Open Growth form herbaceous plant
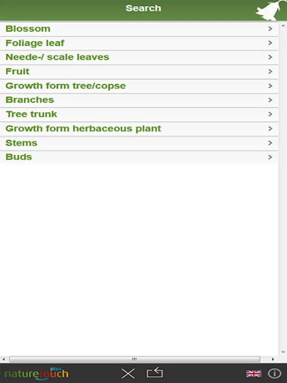Image resolution: width=287 pixels, height=383 pixels. (83, 129)
